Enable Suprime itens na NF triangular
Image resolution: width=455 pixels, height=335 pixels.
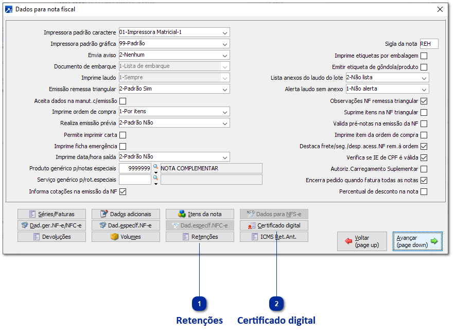click(x=424, y=112)
